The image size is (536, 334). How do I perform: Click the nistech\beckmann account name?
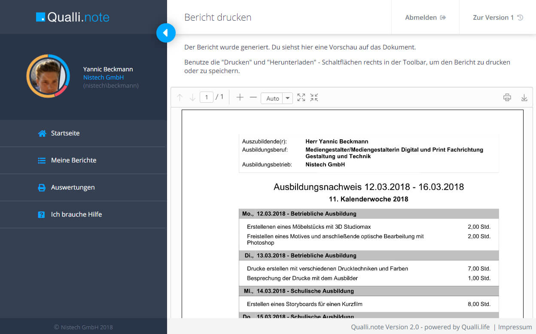pos(111,86)
